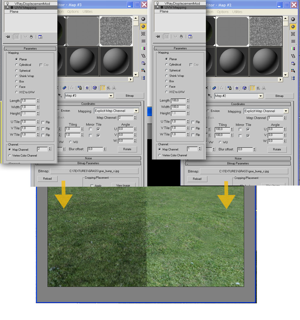
Task: Collapse Coordinates rollout in Map #3 editor
Action: tap(99, 104)
